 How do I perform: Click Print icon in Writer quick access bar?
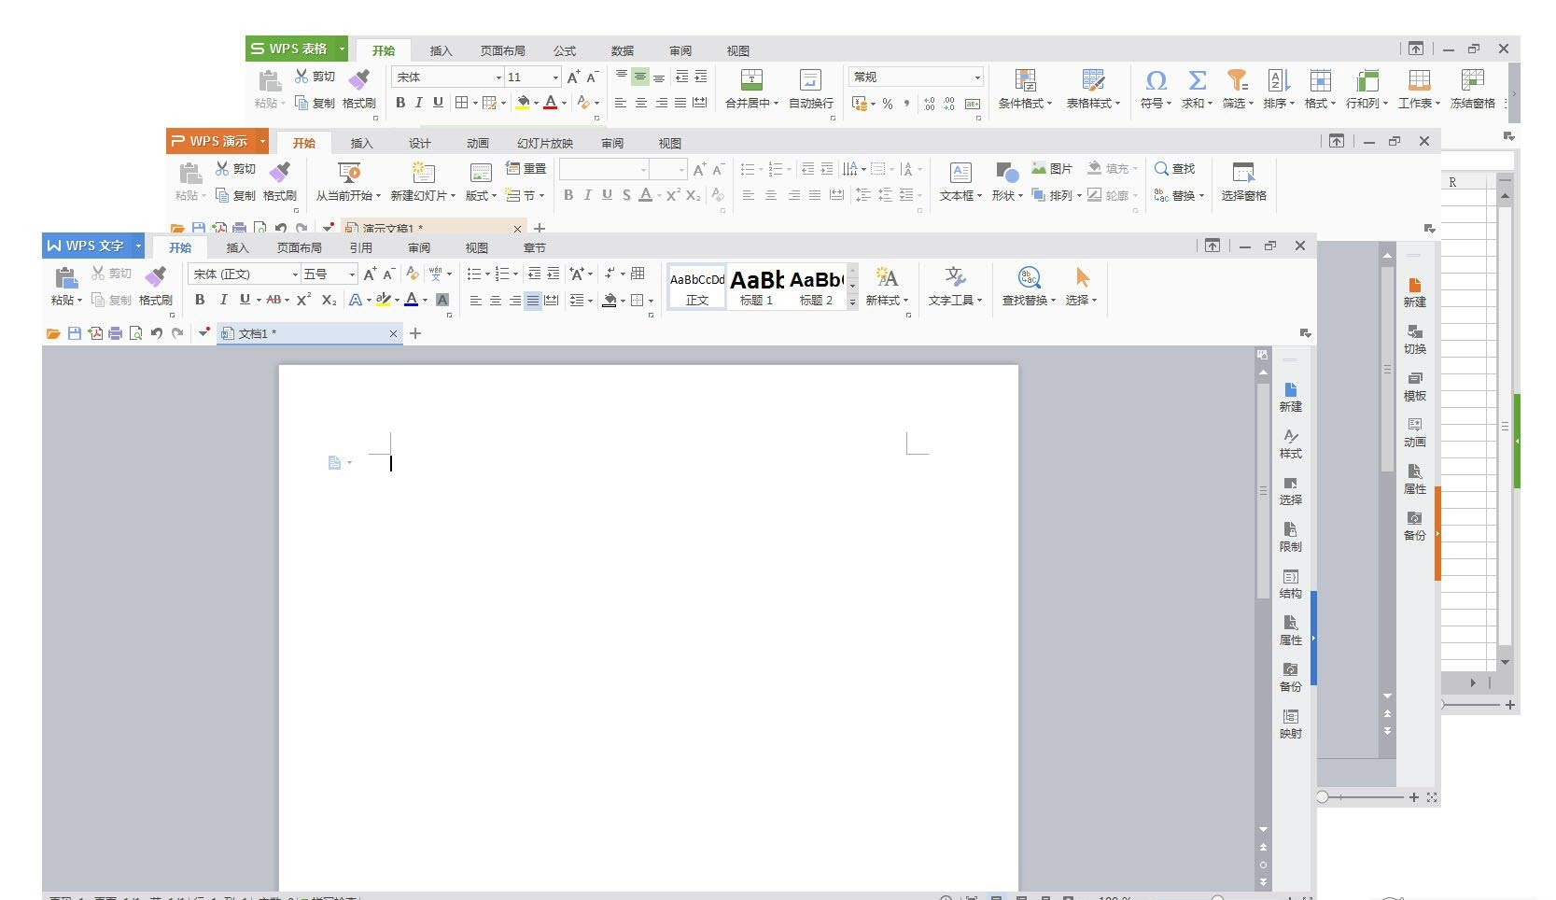pyautogui.click(x=116, y=333)
